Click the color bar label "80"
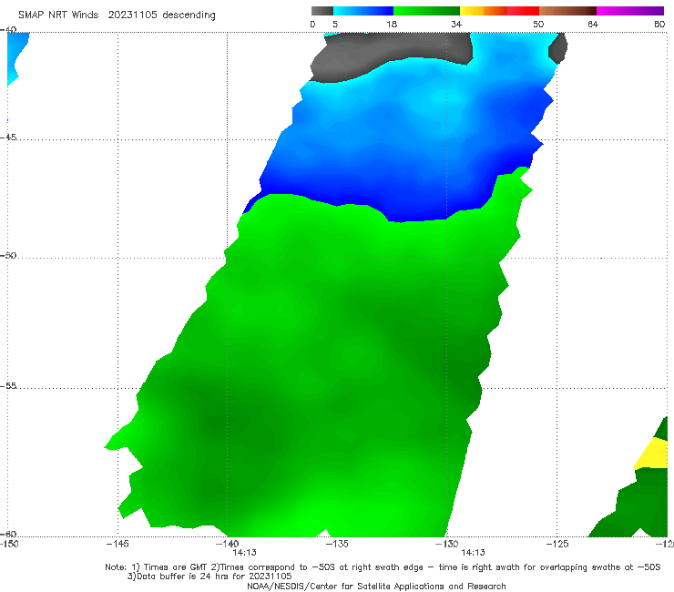Screen dimensions: 674x592 (x=659, y=25)
